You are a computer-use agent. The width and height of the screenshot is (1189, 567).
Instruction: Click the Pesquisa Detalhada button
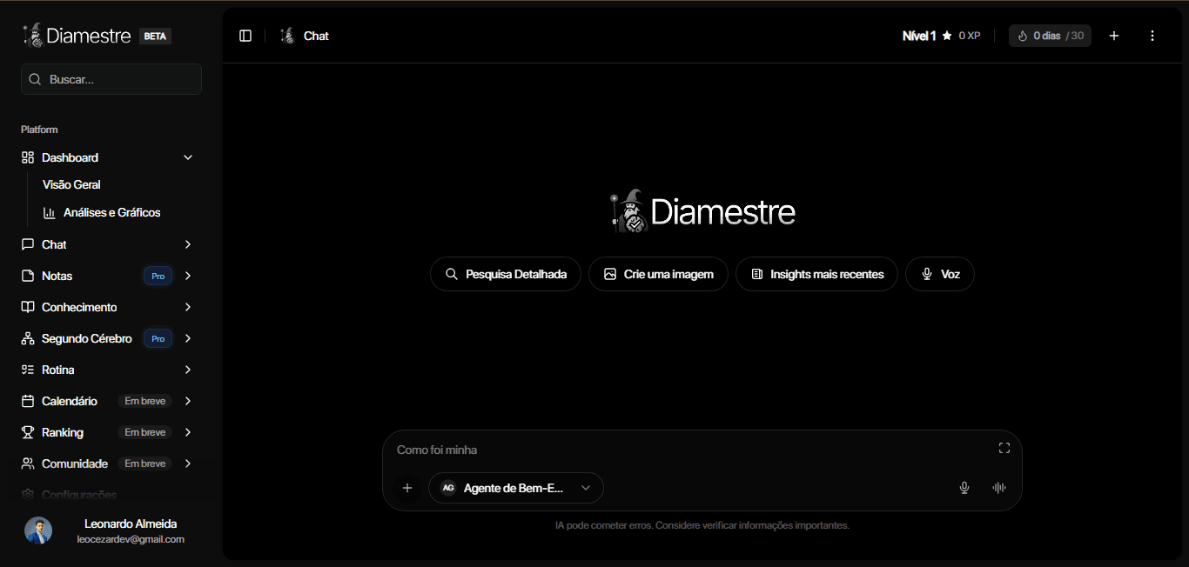point(506,274)
